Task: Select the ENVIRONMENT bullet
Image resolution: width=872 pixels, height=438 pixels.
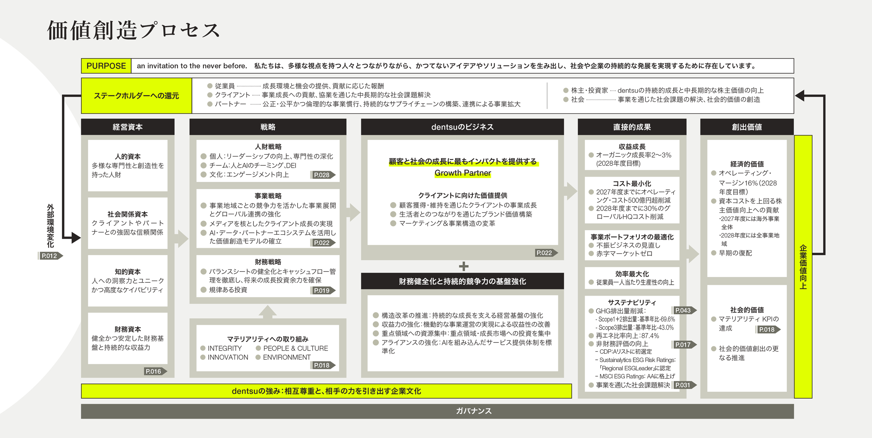Action: (283, 357)
